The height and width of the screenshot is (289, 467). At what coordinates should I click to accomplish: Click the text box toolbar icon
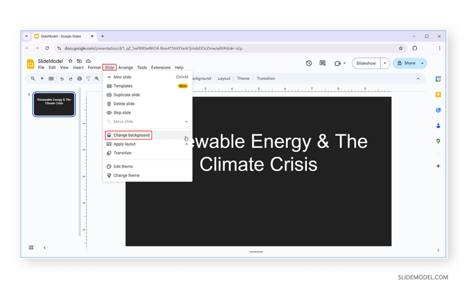tap(51, 79)
